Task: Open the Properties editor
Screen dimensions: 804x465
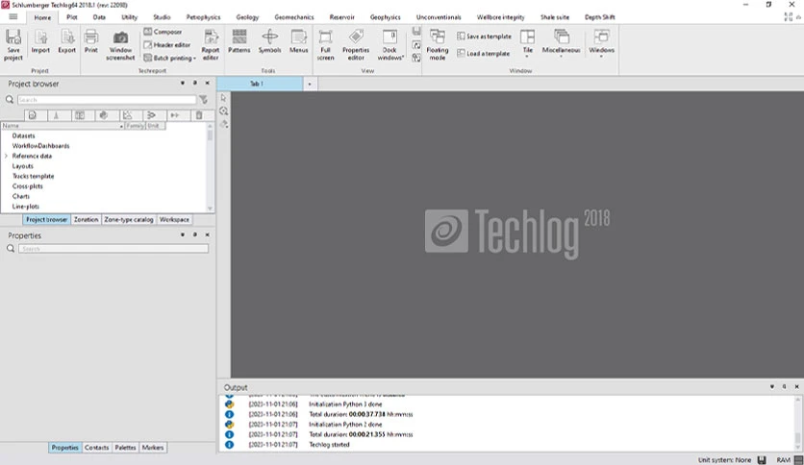Action: coord(356,45)
